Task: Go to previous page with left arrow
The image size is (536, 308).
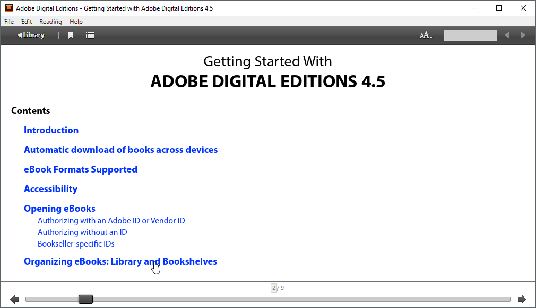Action: click(x=14, y=299)
